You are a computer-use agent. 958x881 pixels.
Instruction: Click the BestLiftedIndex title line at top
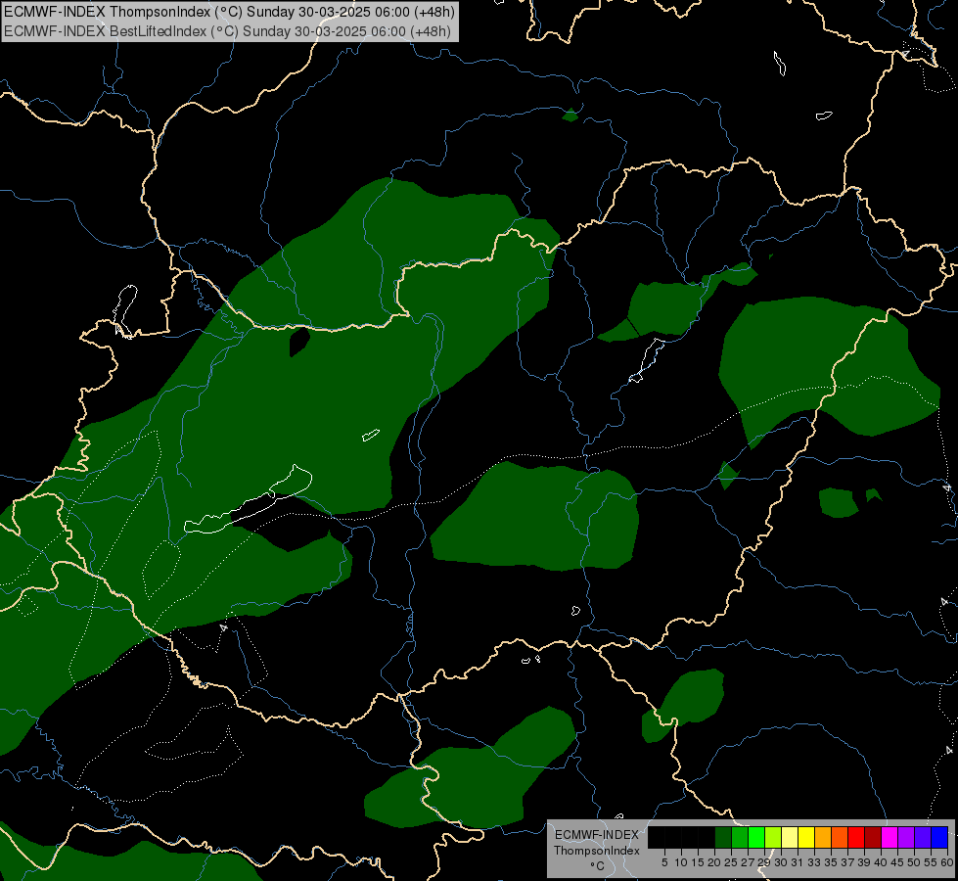[x=227, y=30]
